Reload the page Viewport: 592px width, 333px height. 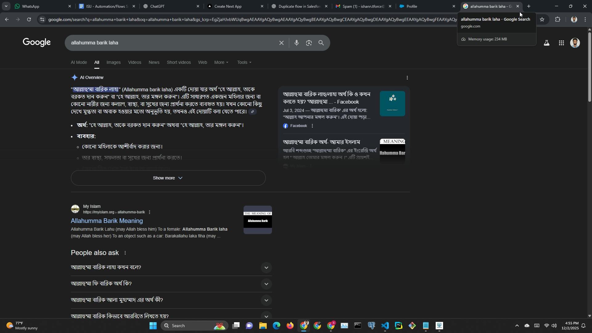(29, 19)
